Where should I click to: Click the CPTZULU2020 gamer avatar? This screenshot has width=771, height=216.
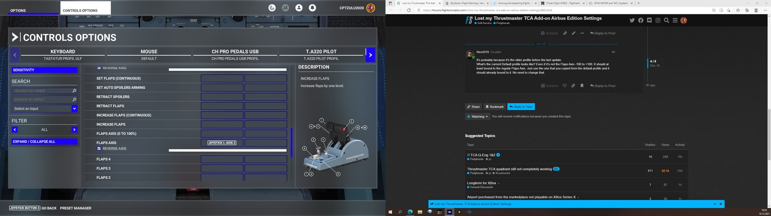coord(370,8)
